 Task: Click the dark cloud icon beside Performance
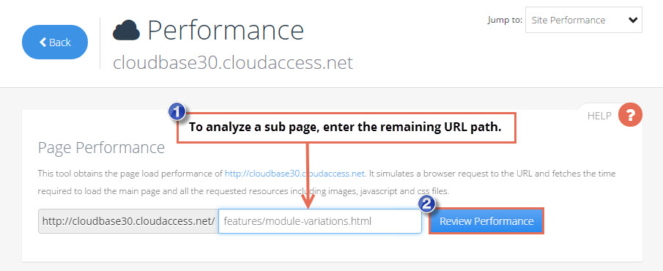pyautogui.click(x=127, y=30)
